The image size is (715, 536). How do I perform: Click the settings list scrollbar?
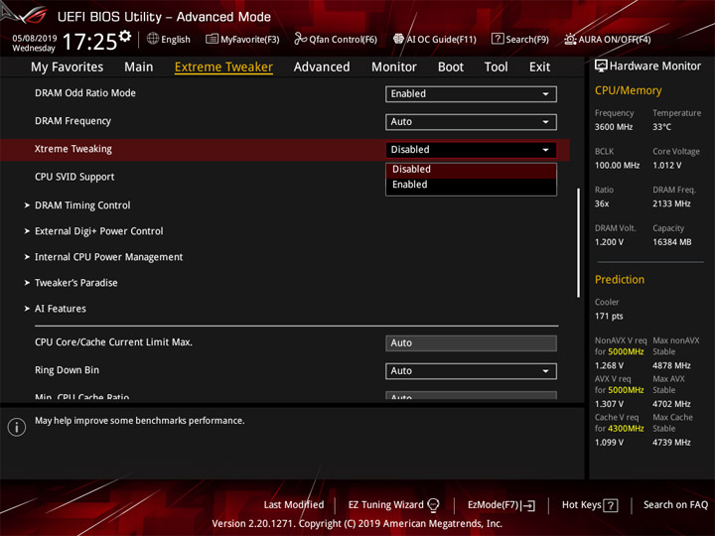tap(578, 243)
